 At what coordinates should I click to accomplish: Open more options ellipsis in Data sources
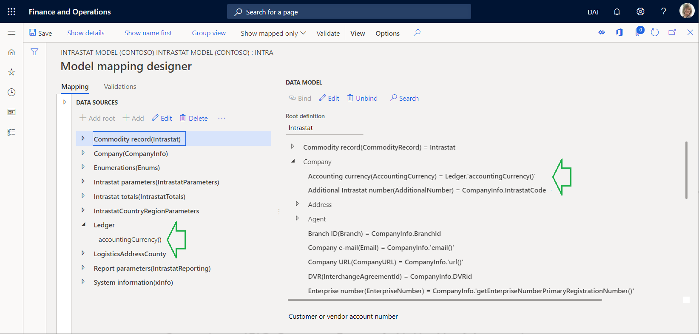pos(222,118)
